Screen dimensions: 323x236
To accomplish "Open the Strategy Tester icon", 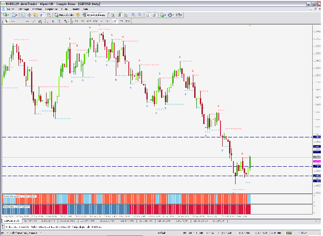I will pos(49,15).
